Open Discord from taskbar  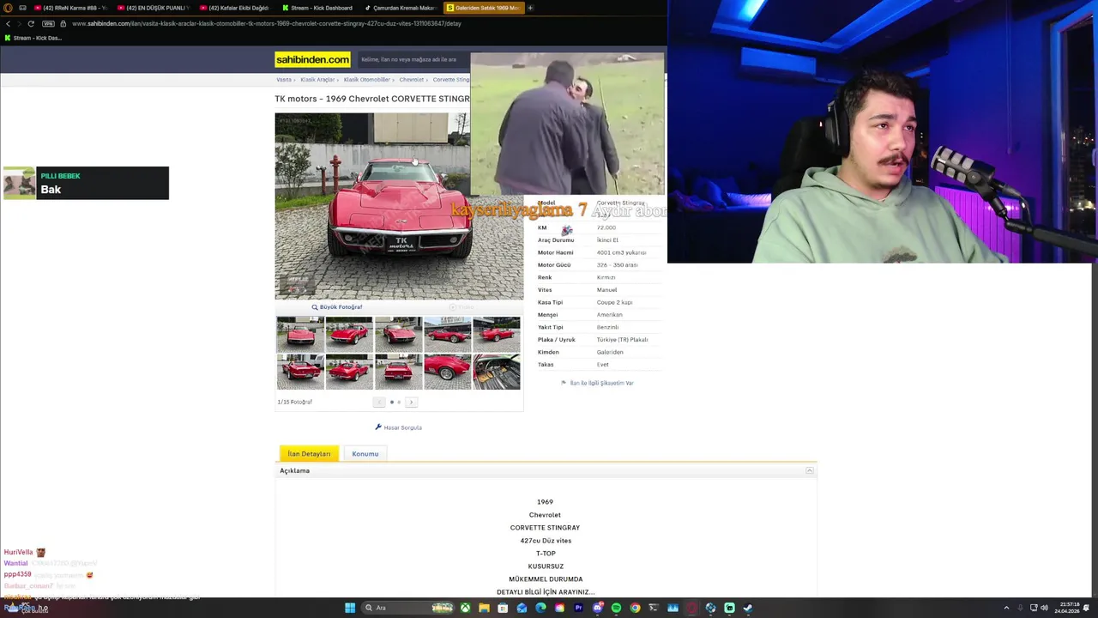pyautogui.click(x=597, y=608)
